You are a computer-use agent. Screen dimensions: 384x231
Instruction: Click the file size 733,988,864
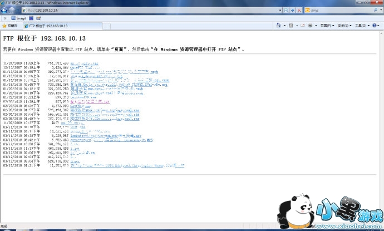point(58,85)
